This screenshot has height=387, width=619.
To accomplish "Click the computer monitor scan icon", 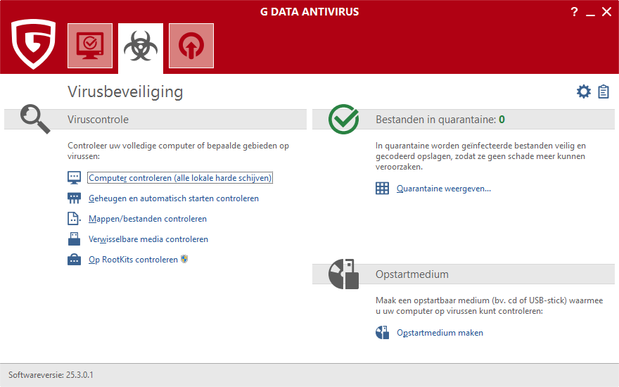I will (x=75, y=178).
